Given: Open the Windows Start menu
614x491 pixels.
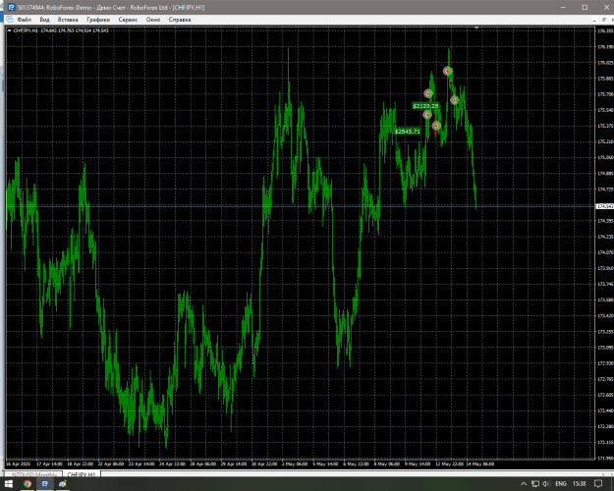Looking at the screenshot, I should click(8, 484).
